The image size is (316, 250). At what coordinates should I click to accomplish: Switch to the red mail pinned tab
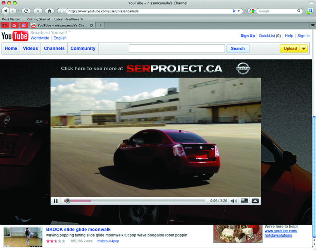[x=14, y=25]
